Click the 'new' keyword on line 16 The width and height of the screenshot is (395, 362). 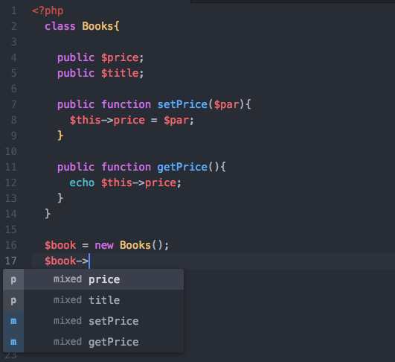104,245
